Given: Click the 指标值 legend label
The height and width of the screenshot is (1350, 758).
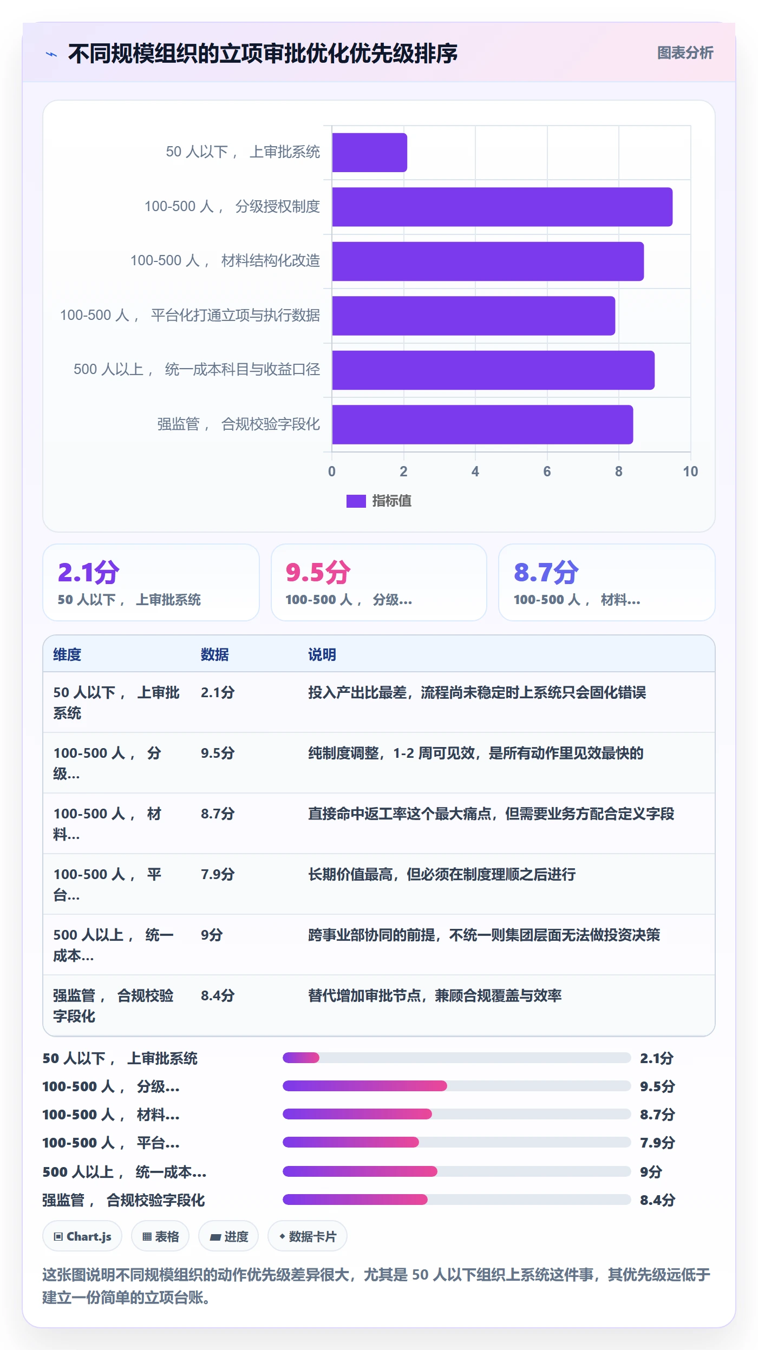Looking at the screenshot, I should 391,501.
